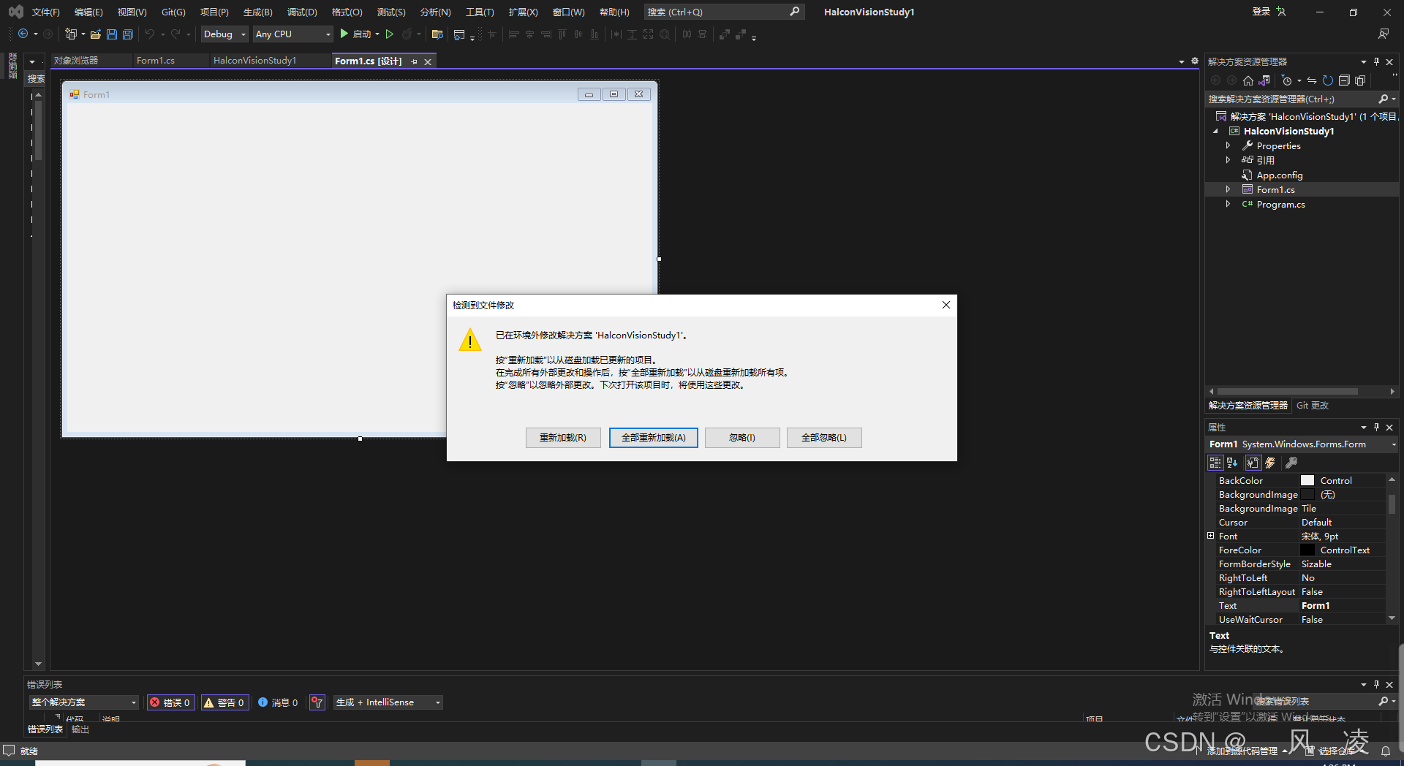The image size is (1404, 766).
Task: Open the 整个解决方案 scope dropdown
Action: click(83, 702)
